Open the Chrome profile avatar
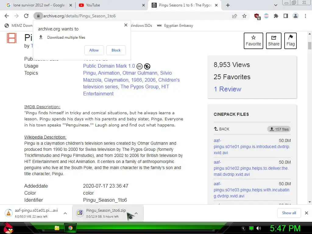Viewport: 312px width, 234px height. pyautogui.click(x=296, y=16)
